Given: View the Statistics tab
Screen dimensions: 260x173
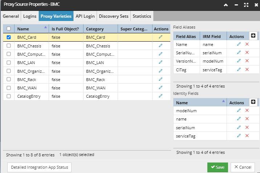Looking at the screenshot, I should coord(142,16).
